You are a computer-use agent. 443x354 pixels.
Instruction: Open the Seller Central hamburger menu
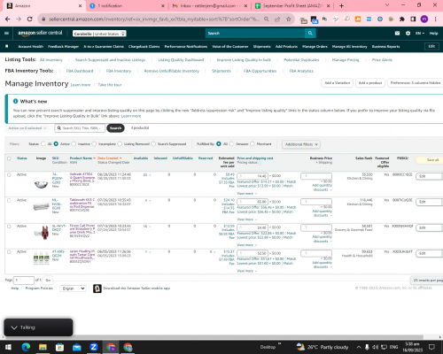click(x=6, y=34)
